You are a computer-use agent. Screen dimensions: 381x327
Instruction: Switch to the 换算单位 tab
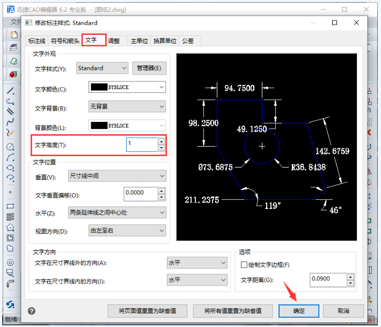point(165,41)
